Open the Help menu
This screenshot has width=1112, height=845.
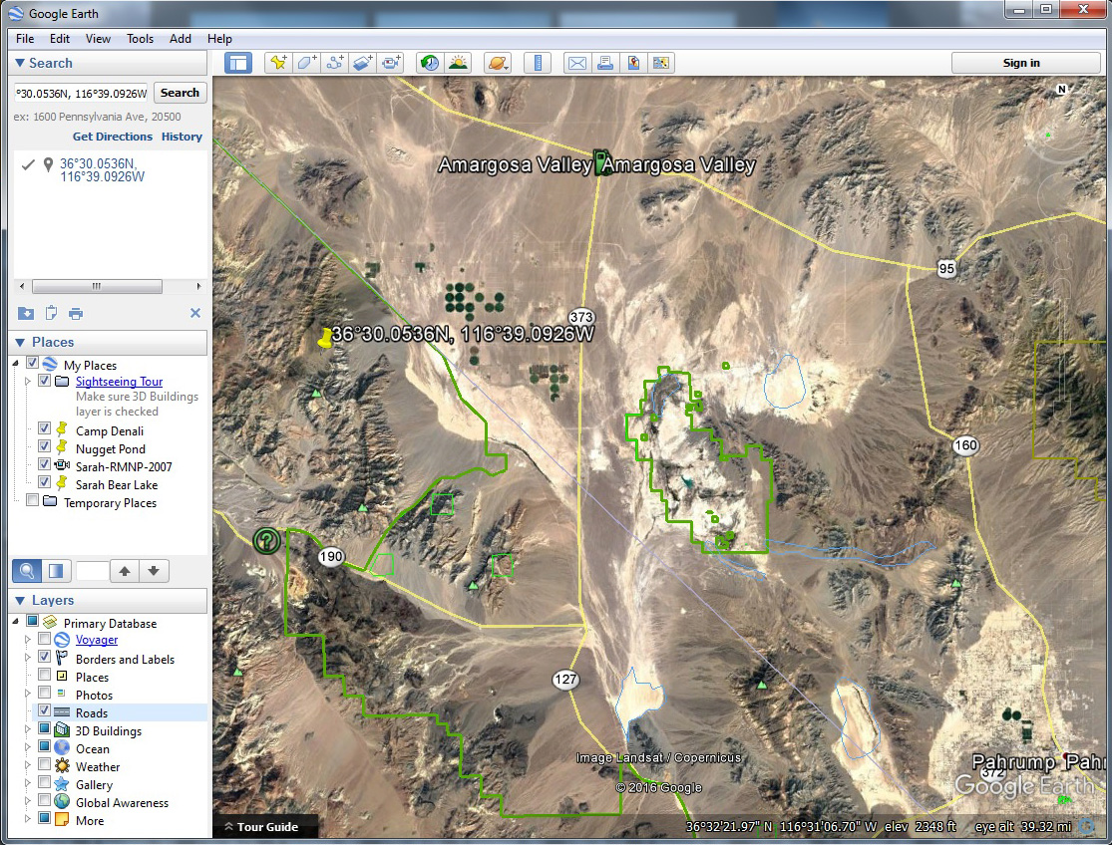219,39
